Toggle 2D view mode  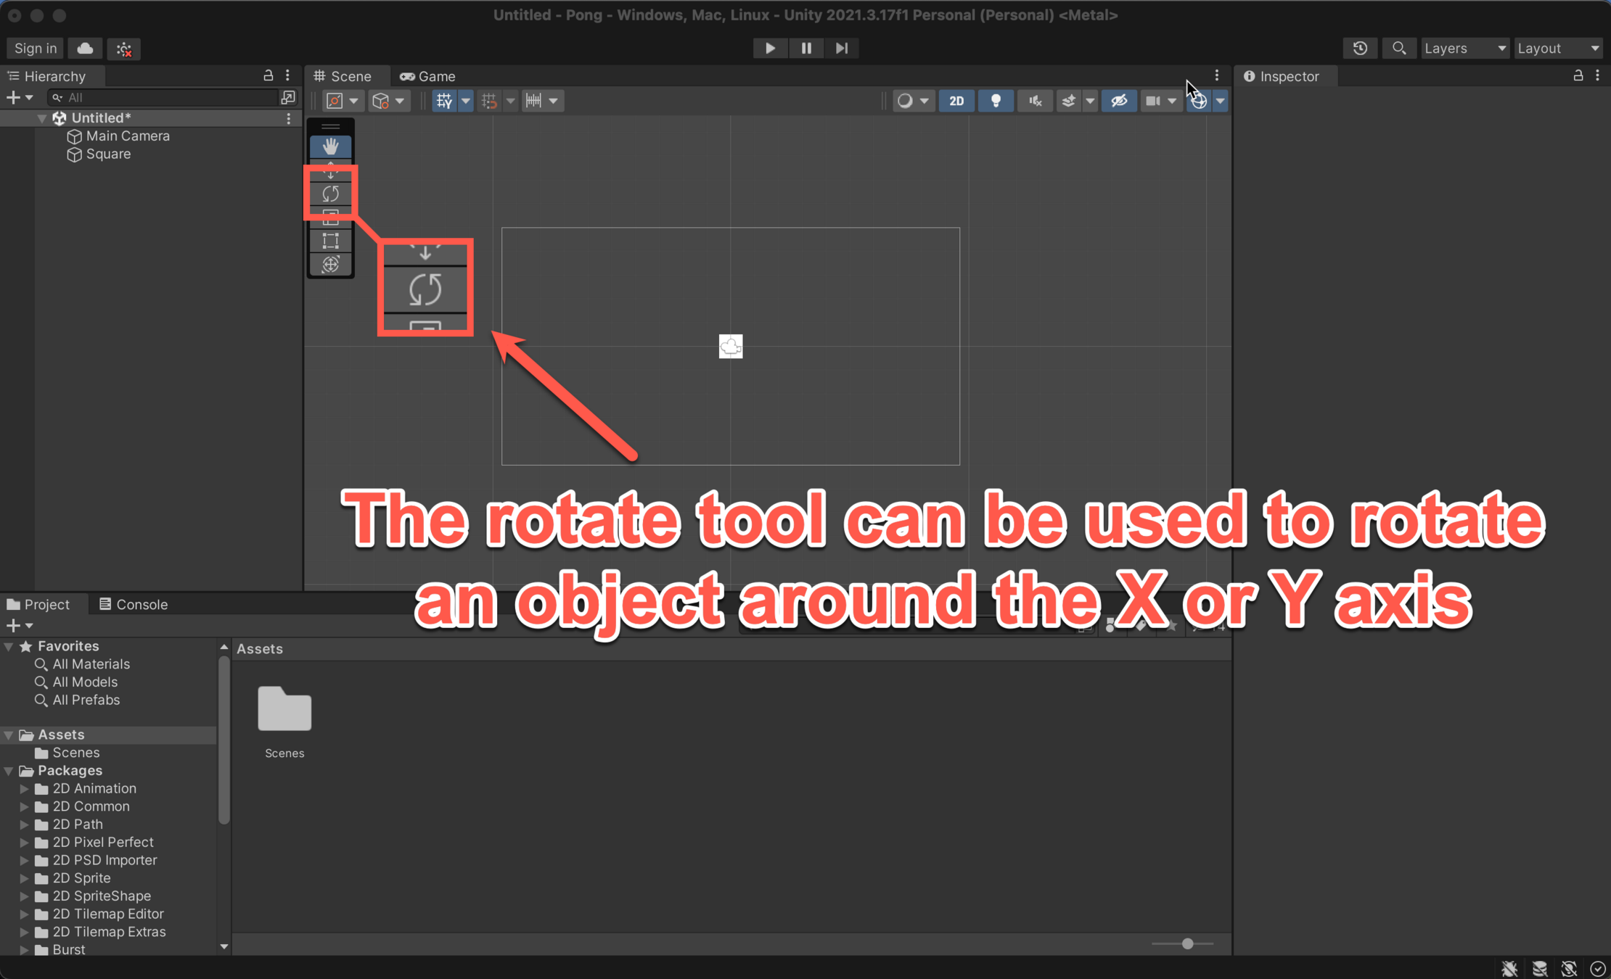(956, 101)
